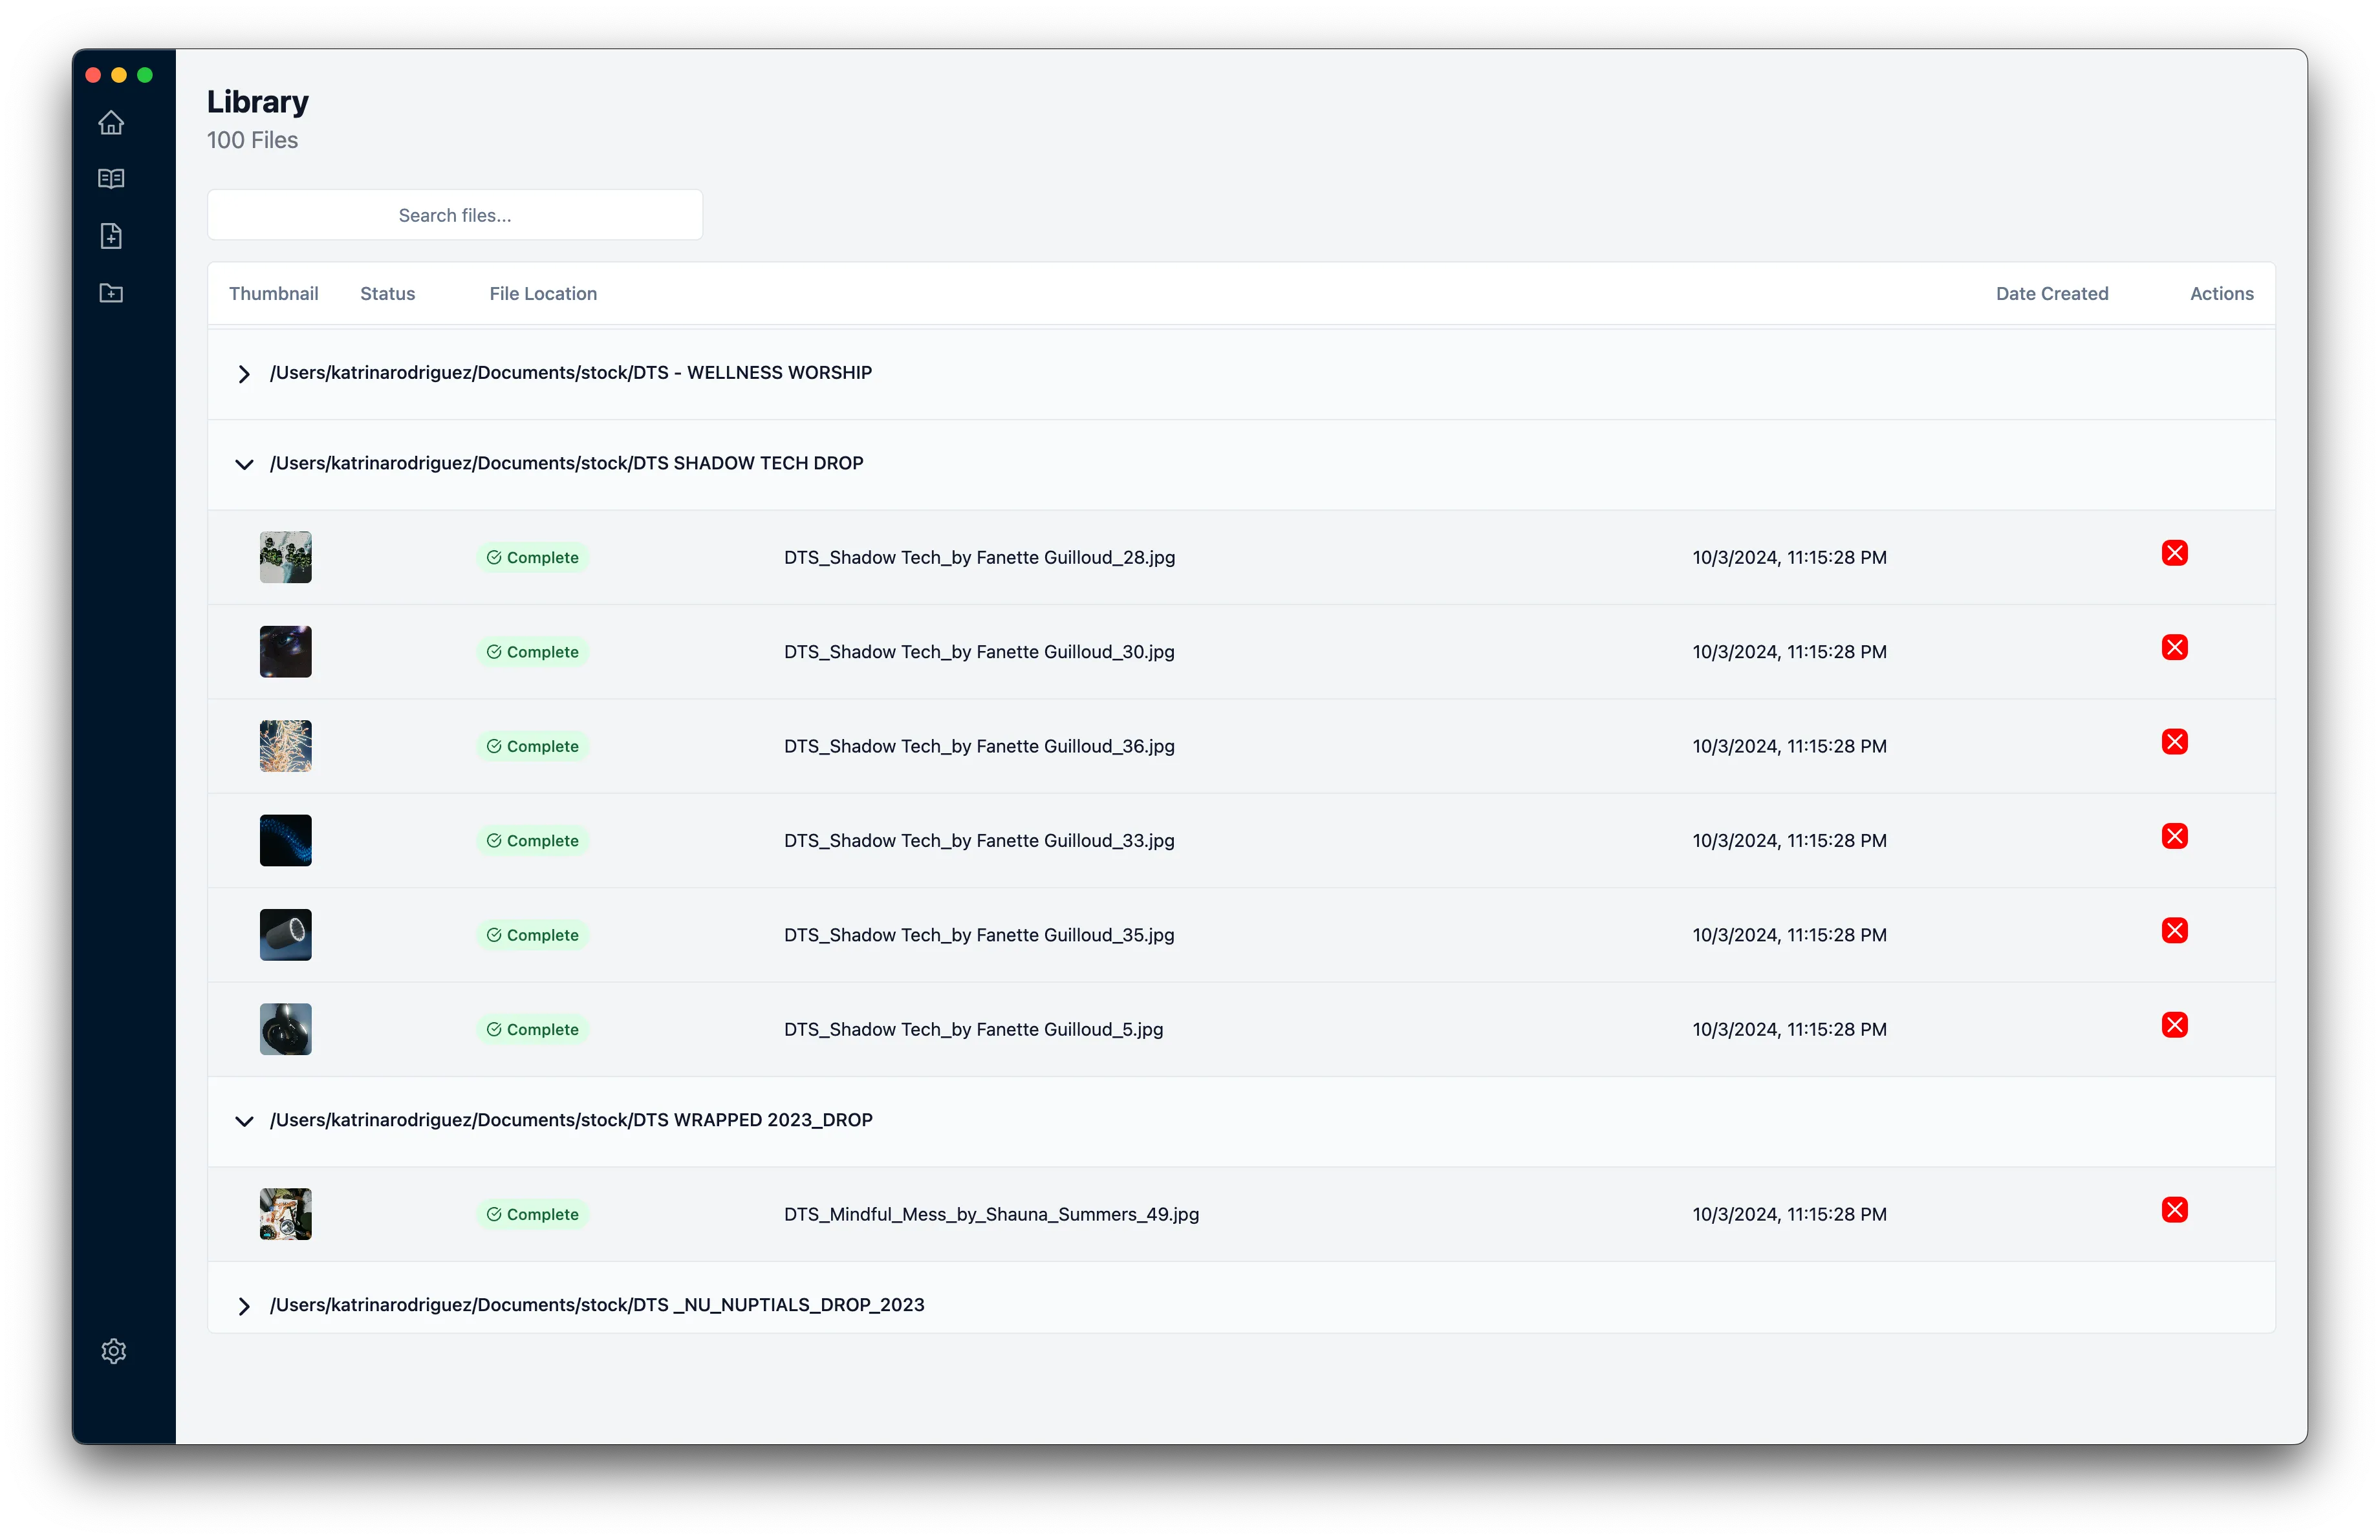Click the Thumbnail column header
Screen dimensions: 2380x1540
click(274, 293)
